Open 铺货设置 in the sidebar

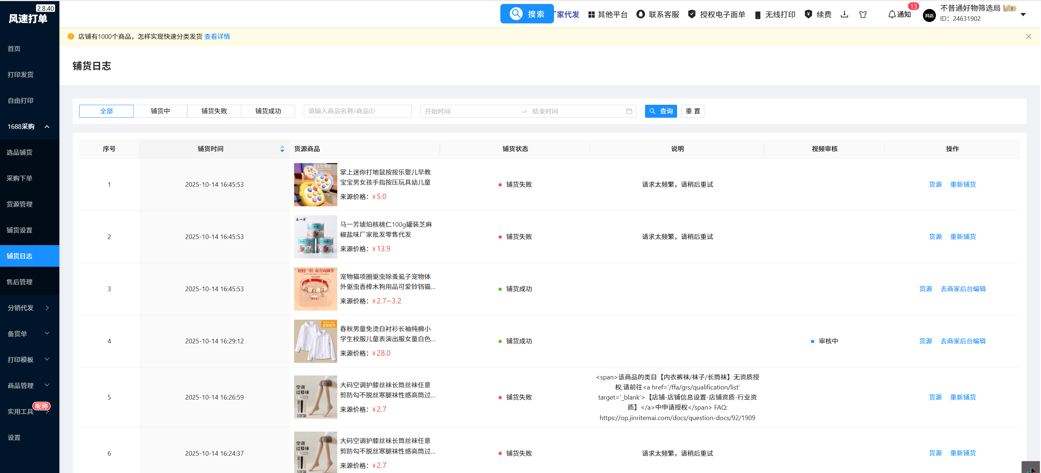(19, 230)
